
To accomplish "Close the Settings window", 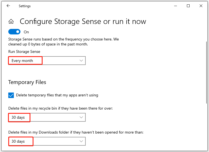I will click(x=201, y=6).
